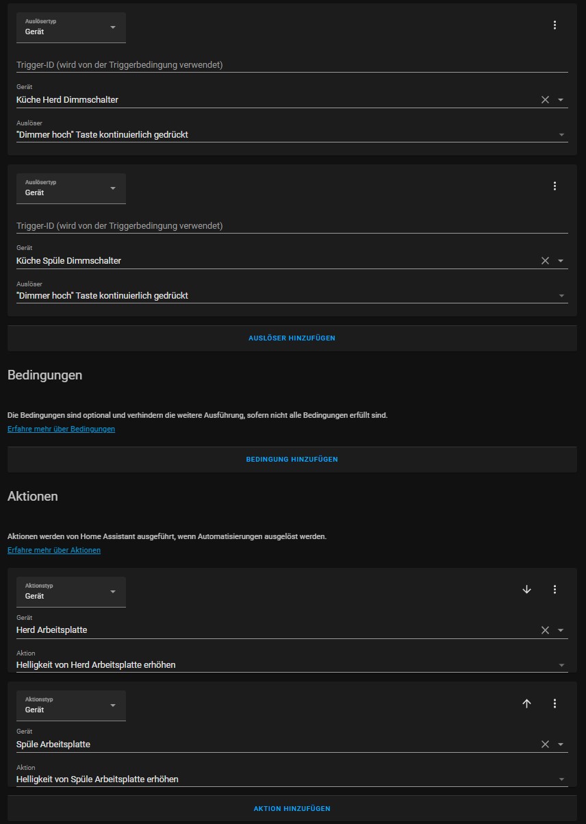Move the Herd Arbeitsplatte action down
Viewport: 586px width, 824px height.
(526, 589)
